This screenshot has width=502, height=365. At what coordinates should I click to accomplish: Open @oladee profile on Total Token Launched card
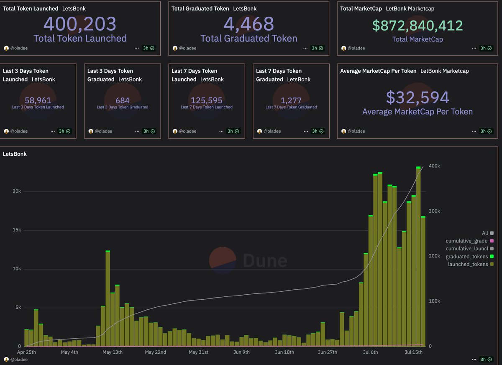tap(19, 48)
